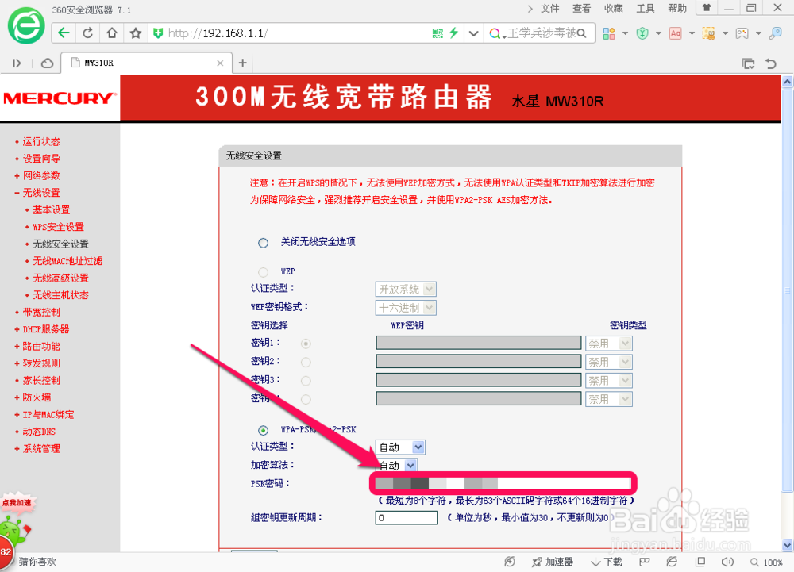The image size is (794, 572).
Task: Select the 密钥3 radio button
Action: coord(306,381)
